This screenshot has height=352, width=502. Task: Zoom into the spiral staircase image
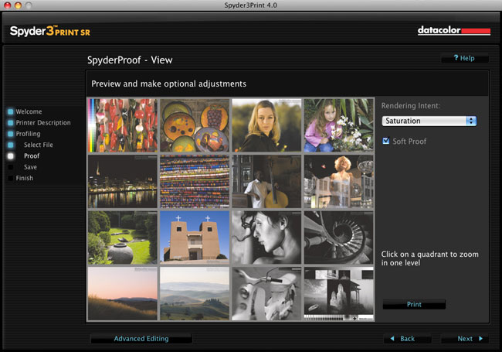coord(339,238)
